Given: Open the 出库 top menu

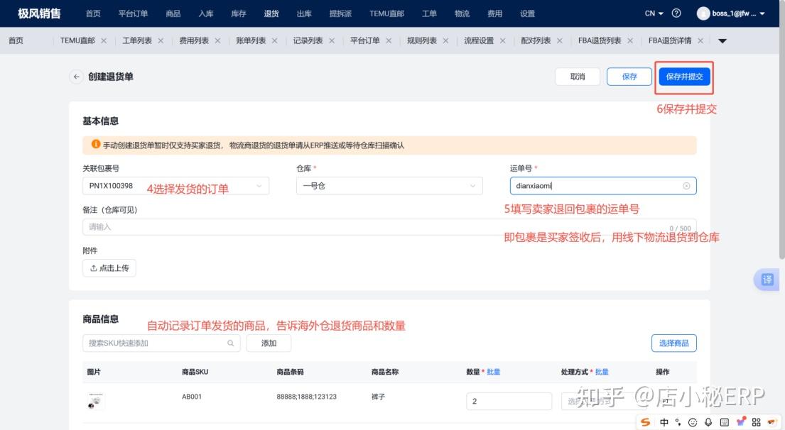Looking at the screenshot, I should click(304, 13).
